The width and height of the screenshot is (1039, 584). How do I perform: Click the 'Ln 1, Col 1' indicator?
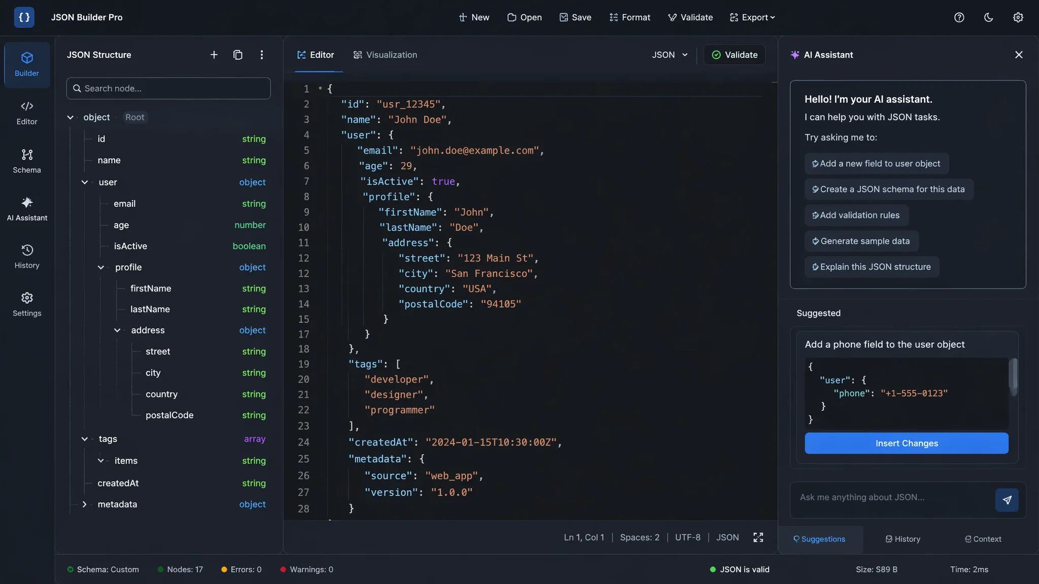(x=584, y=537)
